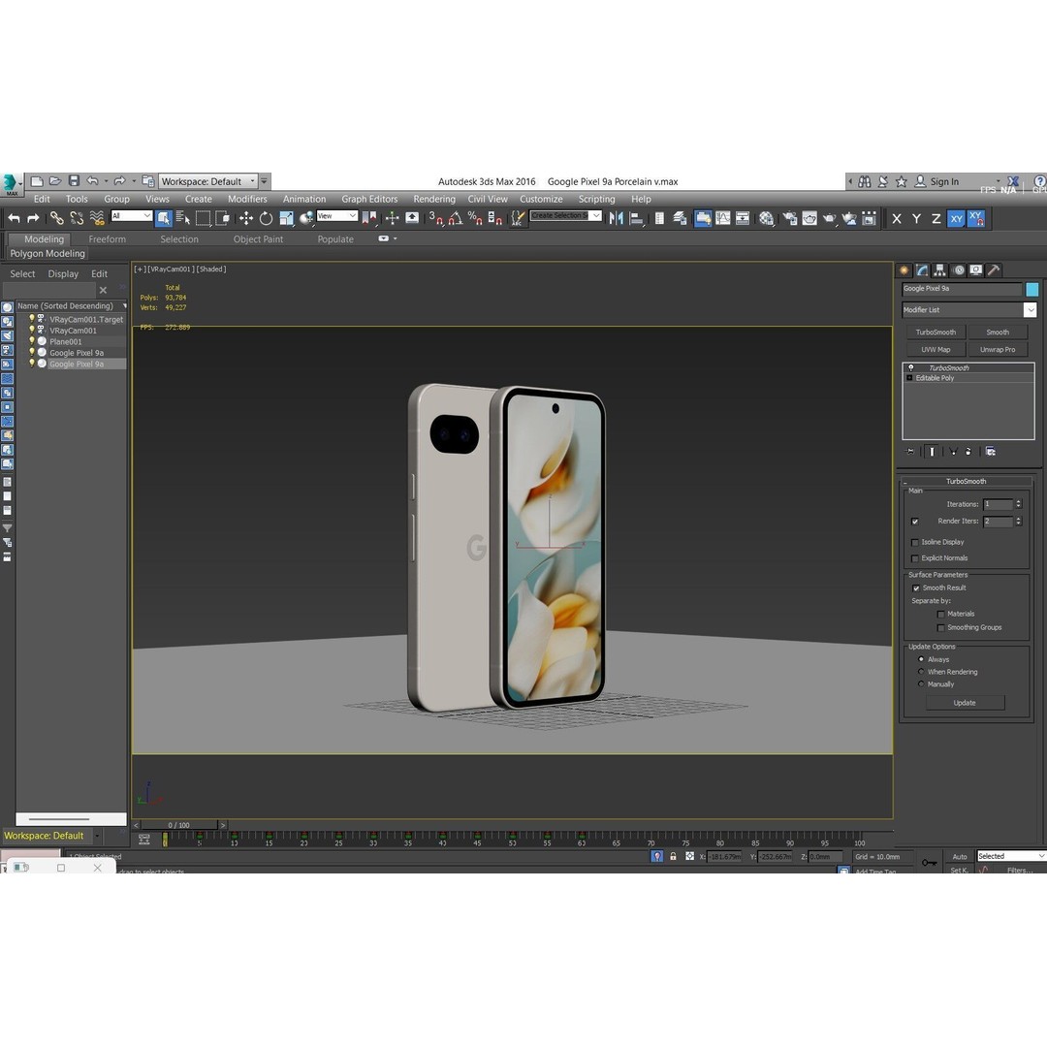Restrict transform to X axis
Viewport: 1047px width, 1047px height.
click(897, 218)
